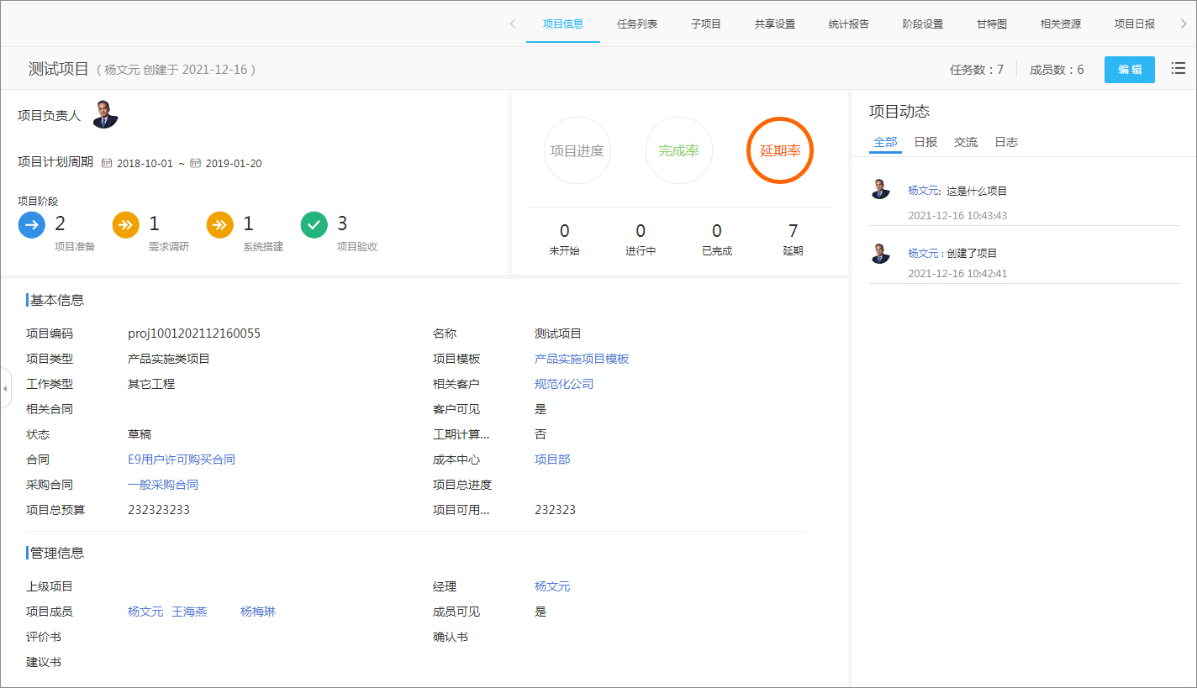Select the 延期率 circular indicator
Screen dimensions: 1197x688
[780, 151]
